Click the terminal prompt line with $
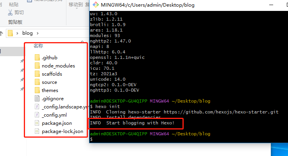The width and height of the screenshot is (288, 156). click(x=91, y=139)
